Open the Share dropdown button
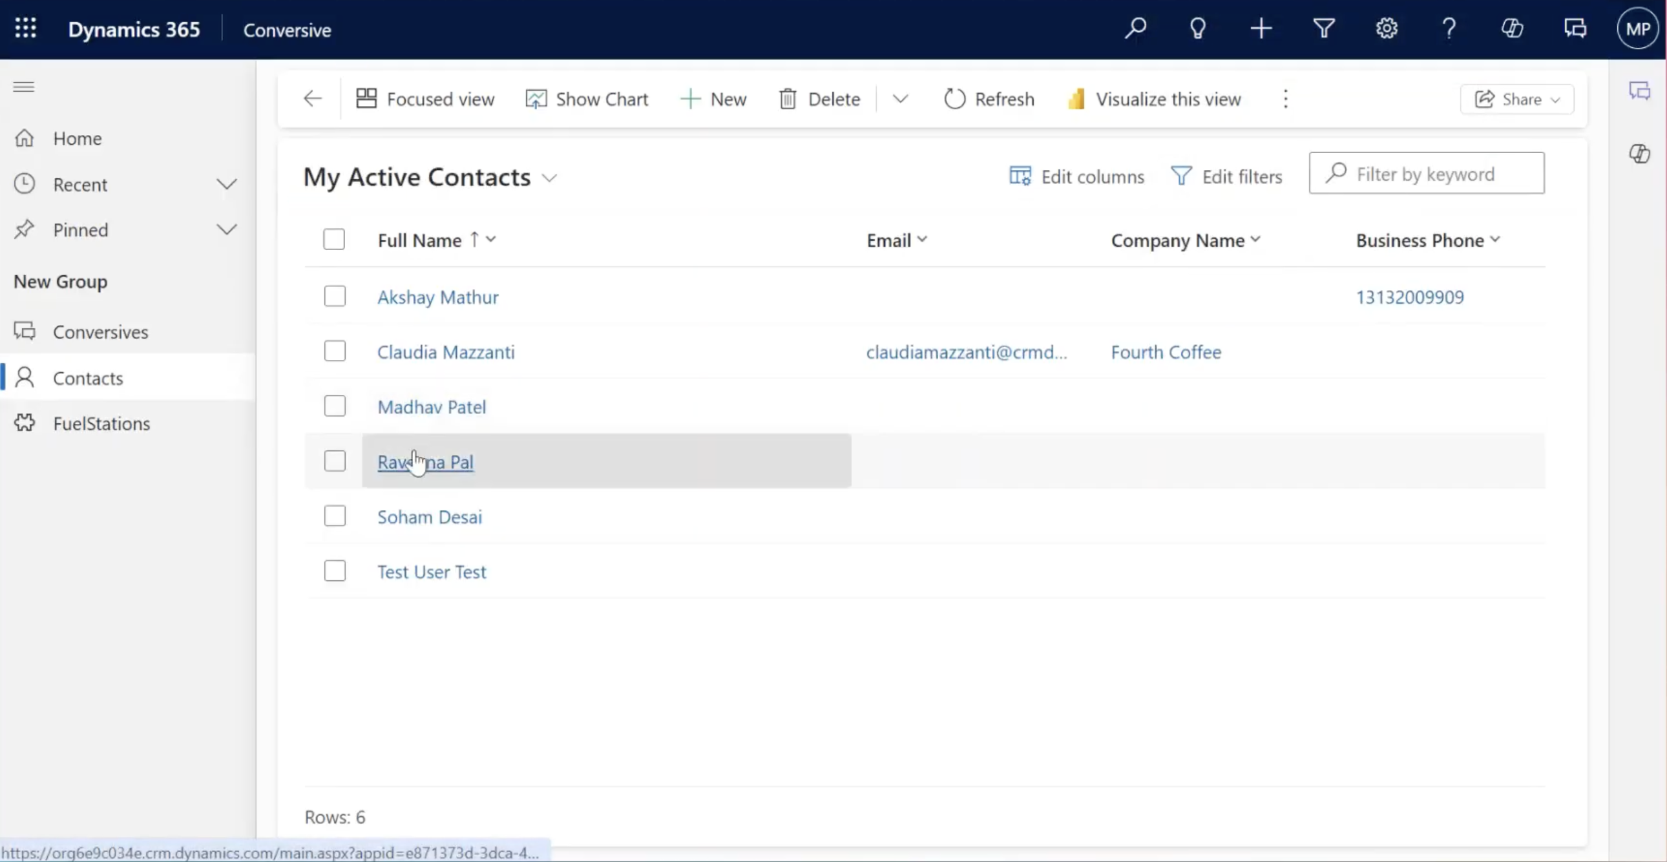Viewport: 1667px width, 862px height. click(1517, 99)
